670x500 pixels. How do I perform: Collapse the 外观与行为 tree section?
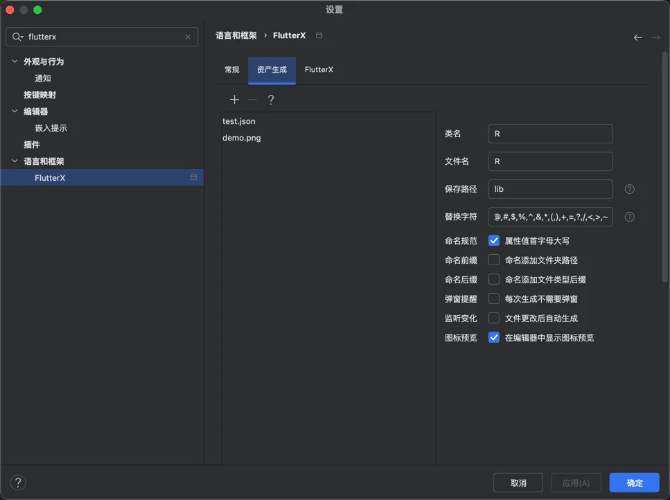(x=15, y=62)
